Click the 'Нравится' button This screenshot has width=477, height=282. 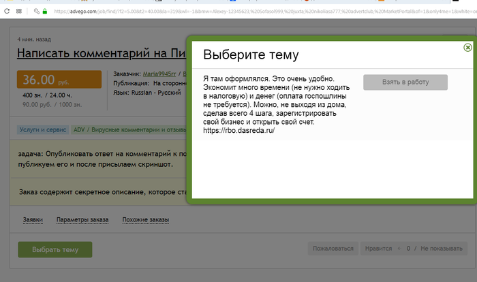point(378,249)
